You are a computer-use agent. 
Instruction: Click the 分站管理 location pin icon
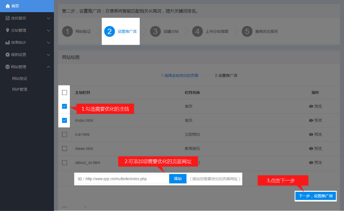[6, 30]
